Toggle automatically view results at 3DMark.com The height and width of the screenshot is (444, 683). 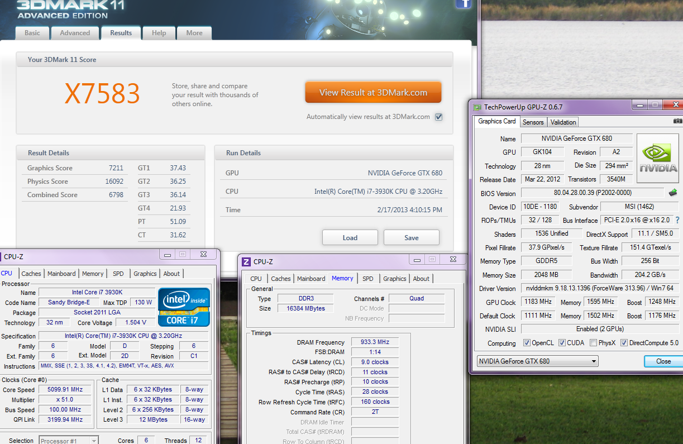click(x=439, y=117)
